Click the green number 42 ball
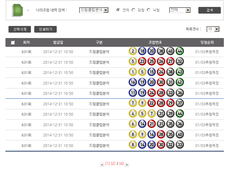The image size is (229, 176). click(x=180, y=83)
